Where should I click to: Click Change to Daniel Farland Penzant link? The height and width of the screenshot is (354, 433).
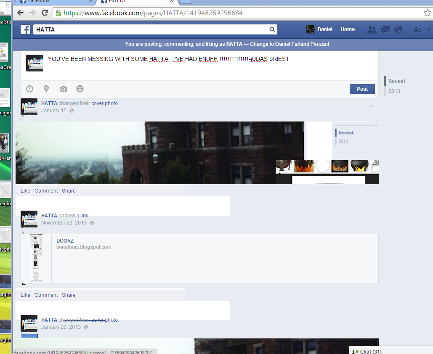(290, 44)
